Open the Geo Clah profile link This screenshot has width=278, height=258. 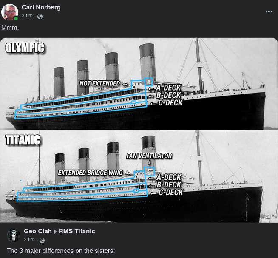[x=38, y=231]
